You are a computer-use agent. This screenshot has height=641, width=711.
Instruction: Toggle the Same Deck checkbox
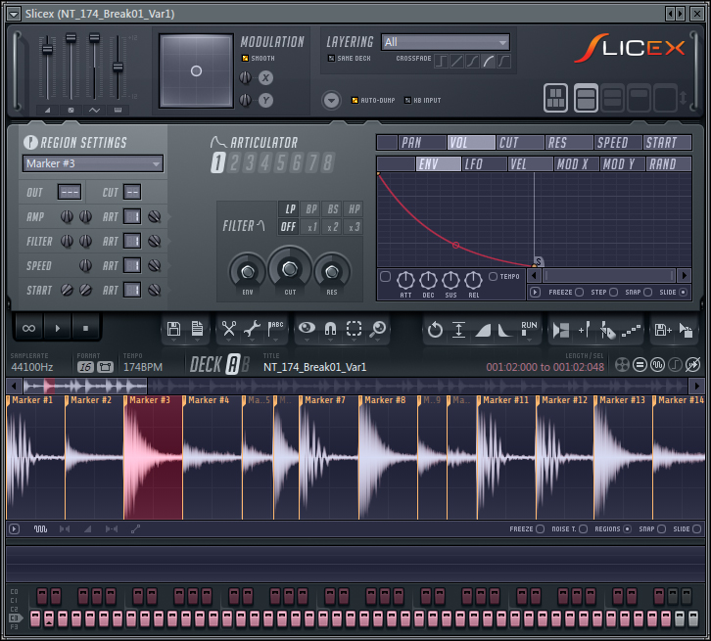(331, 58)
